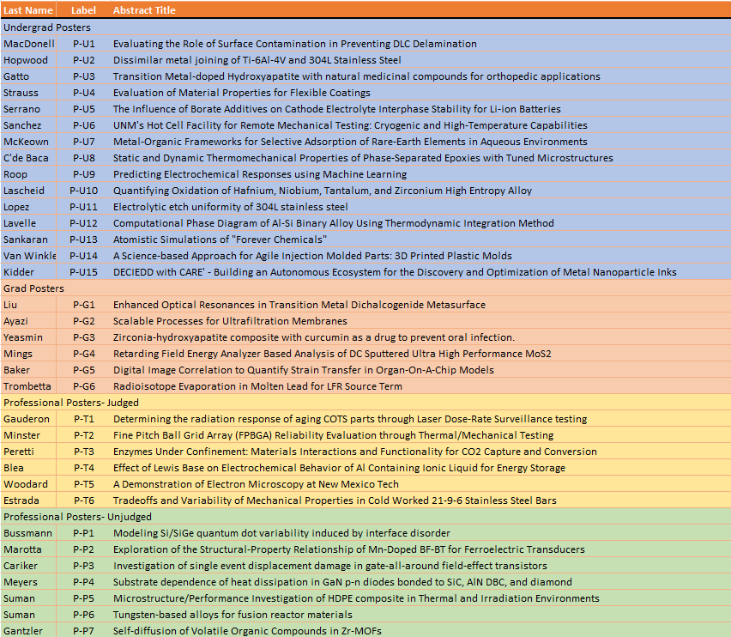Click the Yeasmin last name cell
731x637 pixels.
tap(28, 337)
